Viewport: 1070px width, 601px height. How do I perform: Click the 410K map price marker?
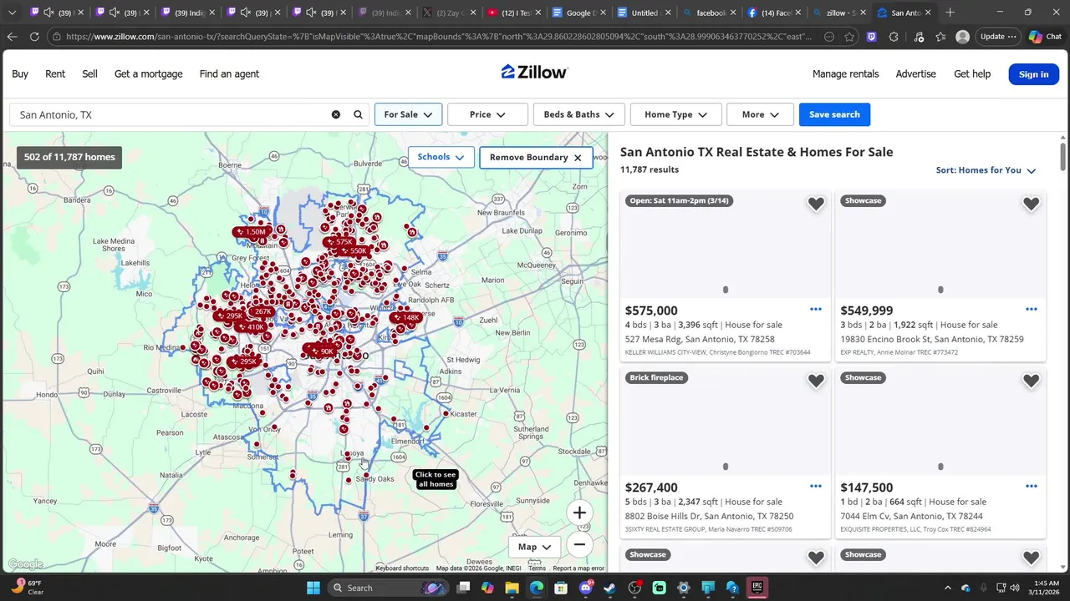pyautogui.click(x=251, y=327)
